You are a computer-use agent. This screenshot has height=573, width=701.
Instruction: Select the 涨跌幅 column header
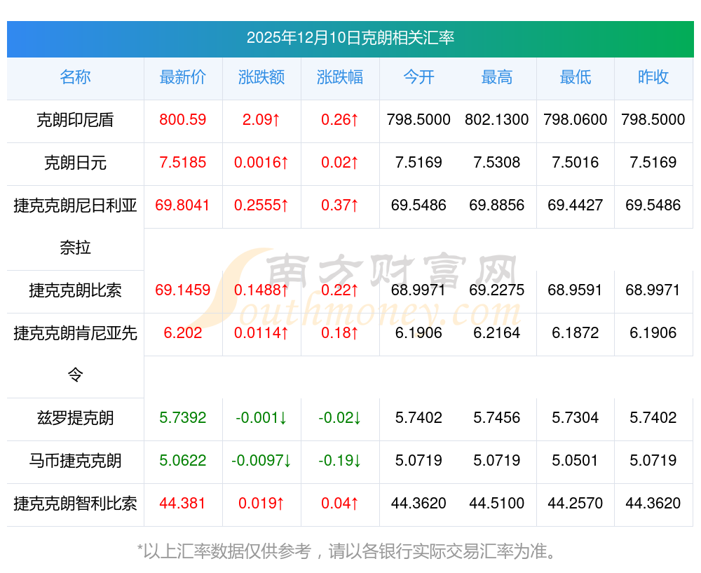(x=340, y=77)
